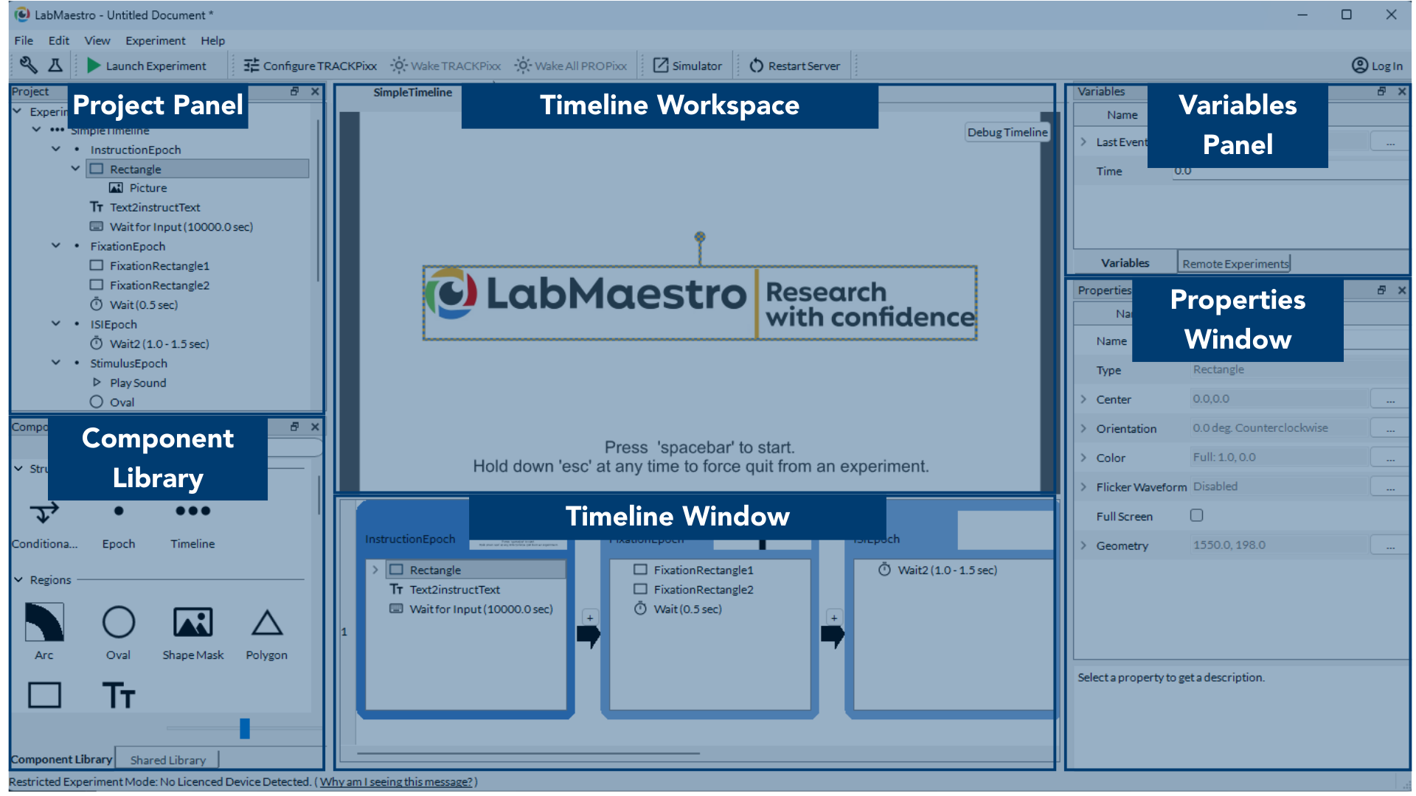Expand the Color property in Properties
Screen dimensions: 1416x796
point(1083,457)
